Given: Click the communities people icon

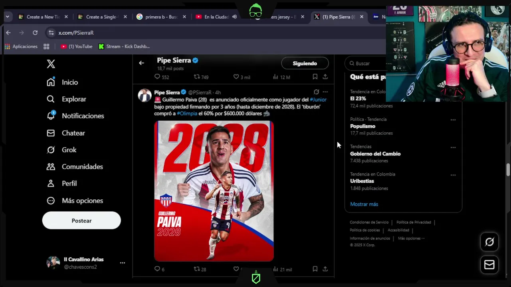Looking at the screenshot, I should [x=51, y=167].
